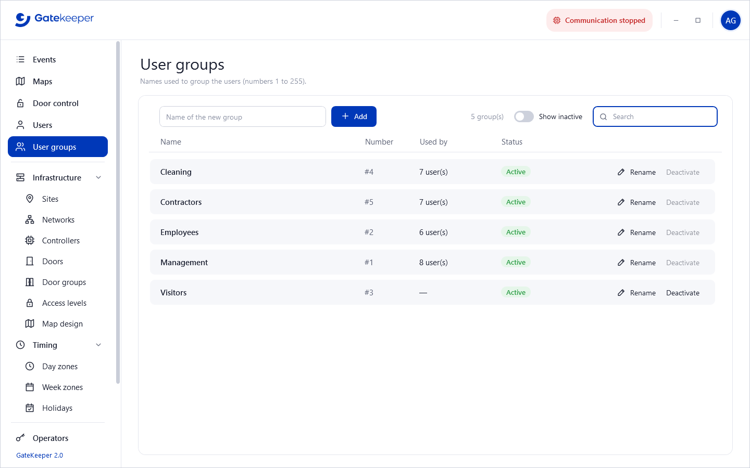Image resolution: width=750 pixels, height=468 pixels.
Task: Click the Door control padlock icon
Action: point(20,103)
